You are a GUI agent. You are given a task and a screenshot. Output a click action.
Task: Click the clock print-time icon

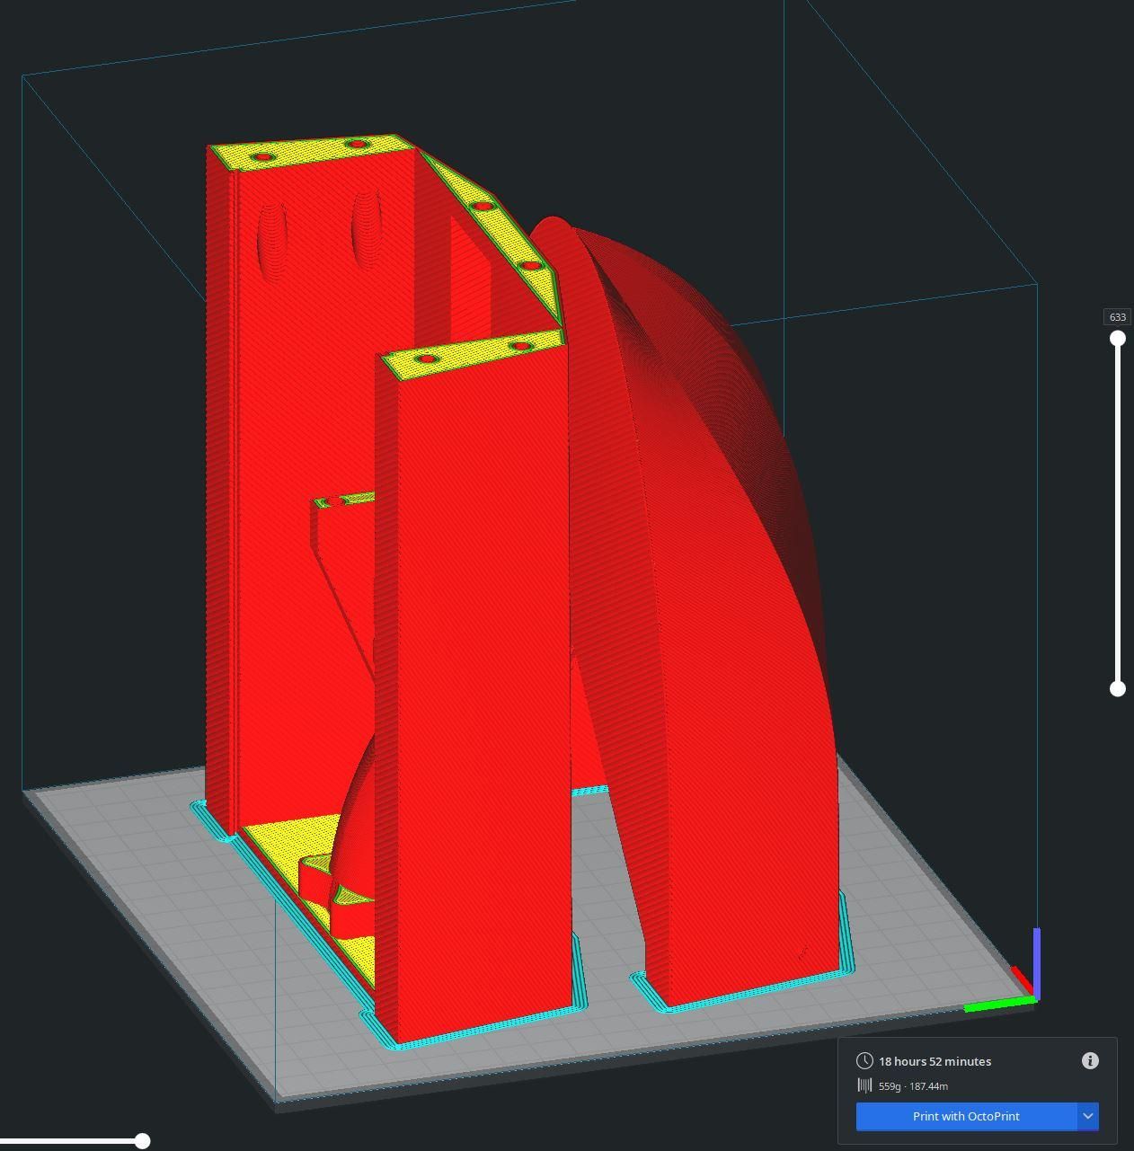(x=864, y=1061)
